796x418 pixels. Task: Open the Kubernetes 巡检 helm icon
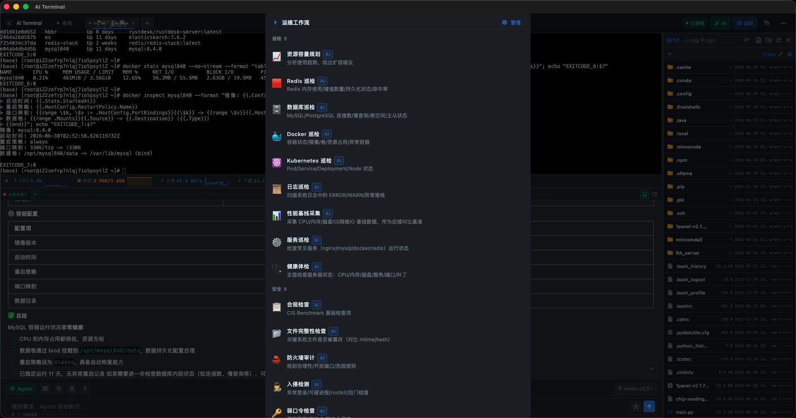point(277,163)
